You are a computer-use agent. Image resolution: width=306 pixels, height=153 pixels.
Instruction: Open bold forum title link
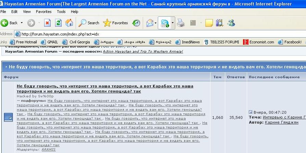(105, 88)
